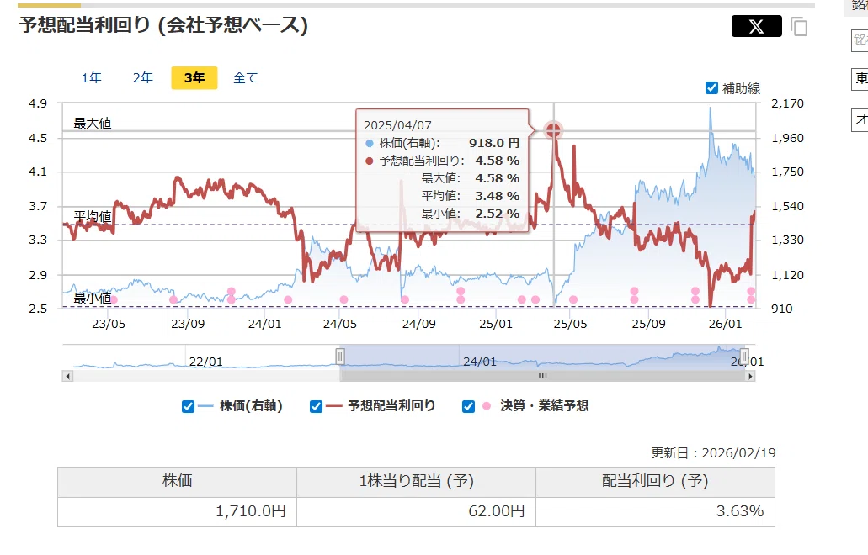
Task: Click the 予想配当利回り legend label
Action: [x=392, y=406]
